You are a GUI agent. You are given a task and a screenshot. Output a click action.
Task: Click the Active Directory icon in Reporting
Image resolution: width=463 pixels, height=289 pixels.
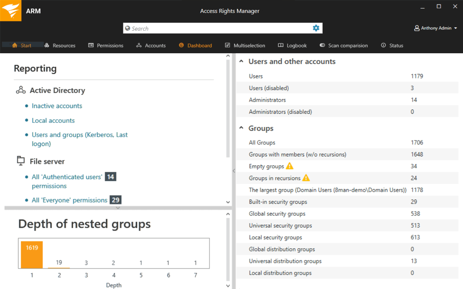click(x=21, y=90)
